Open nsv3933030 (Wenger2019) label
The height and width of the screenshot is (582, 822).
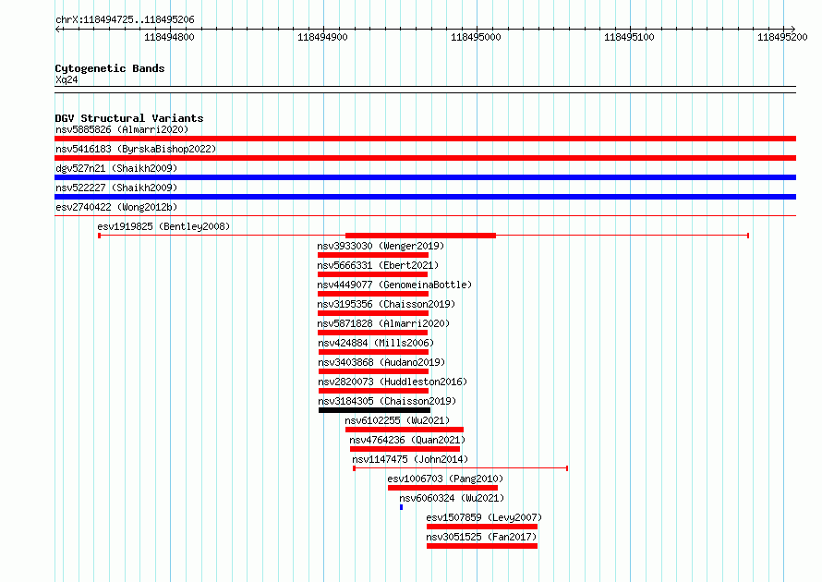point(381,246)
